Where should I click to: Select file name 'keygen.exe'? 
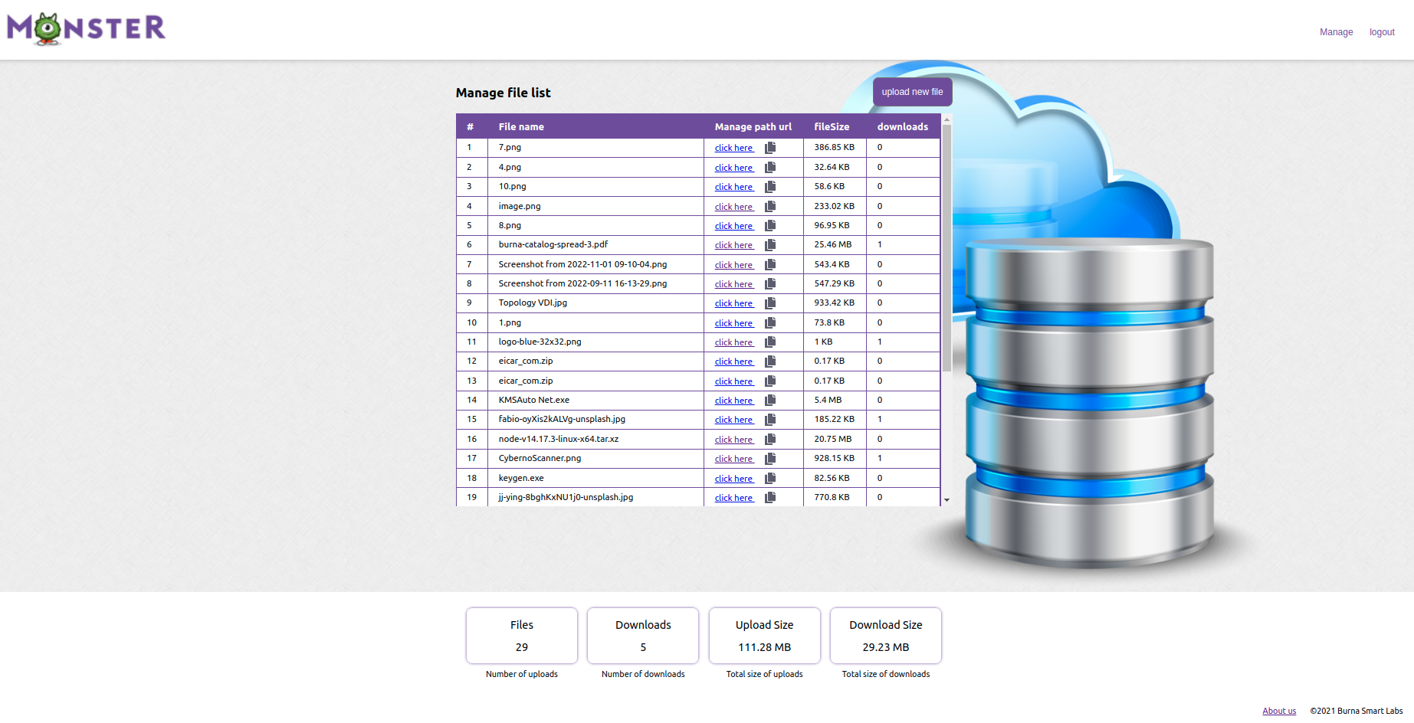click(521, 478)
